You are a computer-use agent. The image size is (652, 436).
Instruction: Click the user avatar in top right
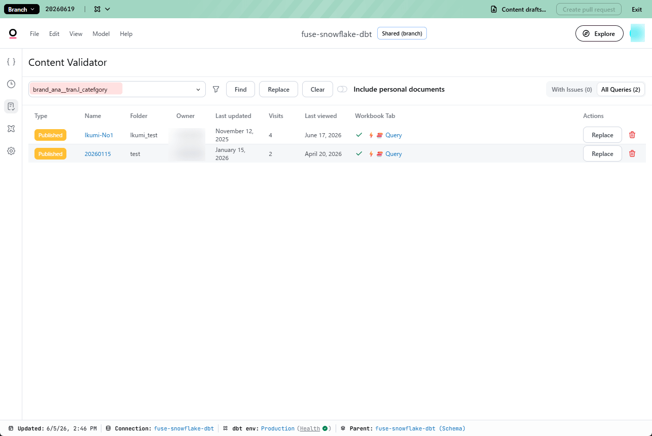(x=637, y=33)
